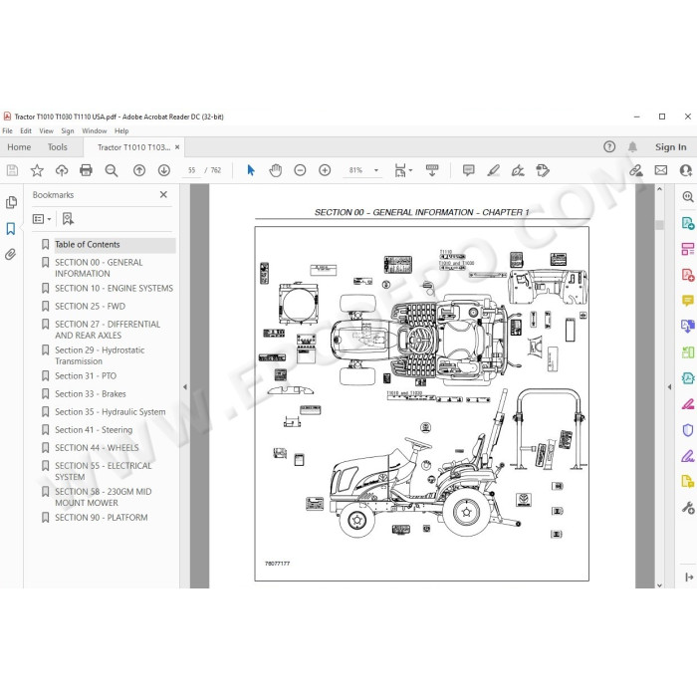Open Section 41 - Steering bookmark
The image size is (697, 697).
tap(94, 430)
